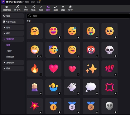Image resolution: width=130 pixels, height=115 pixels.
Task: Download the skull sticker via arrow icon
Action: [115, 56]
